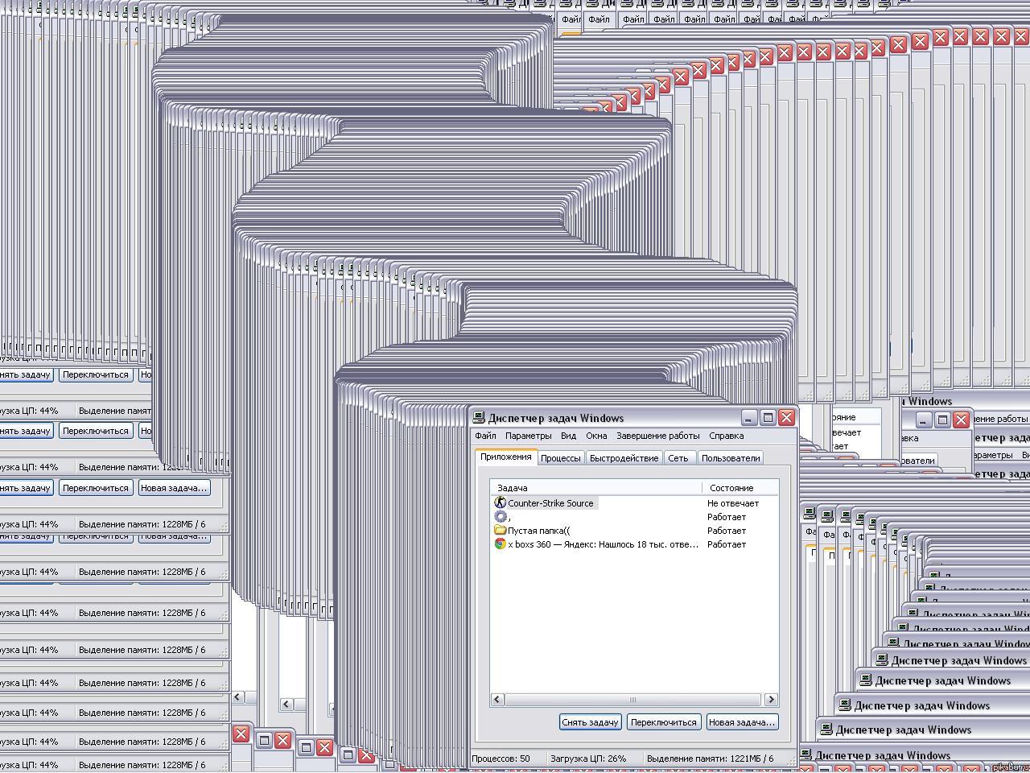Minimize the front Диспетчер задач Windows window
This screenshot has width=1030, height=773.
(749, 417)
